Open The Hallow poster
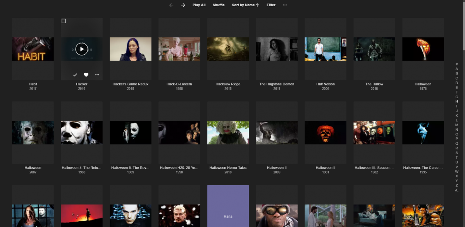The image size is (465, 227). click(x=374, y=49)
